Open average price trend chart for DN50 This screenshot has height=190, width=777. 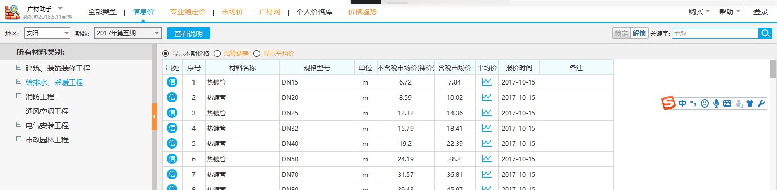coord(487,159)
